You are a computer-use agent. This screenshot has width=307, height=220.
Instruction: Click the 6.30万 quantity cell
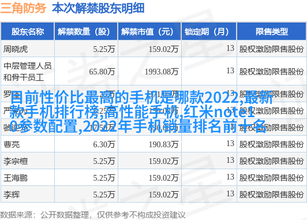(x=104, y=144)
